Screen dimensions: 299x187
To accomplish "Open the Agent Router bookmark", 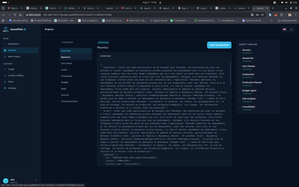I will tap(159, 21).
